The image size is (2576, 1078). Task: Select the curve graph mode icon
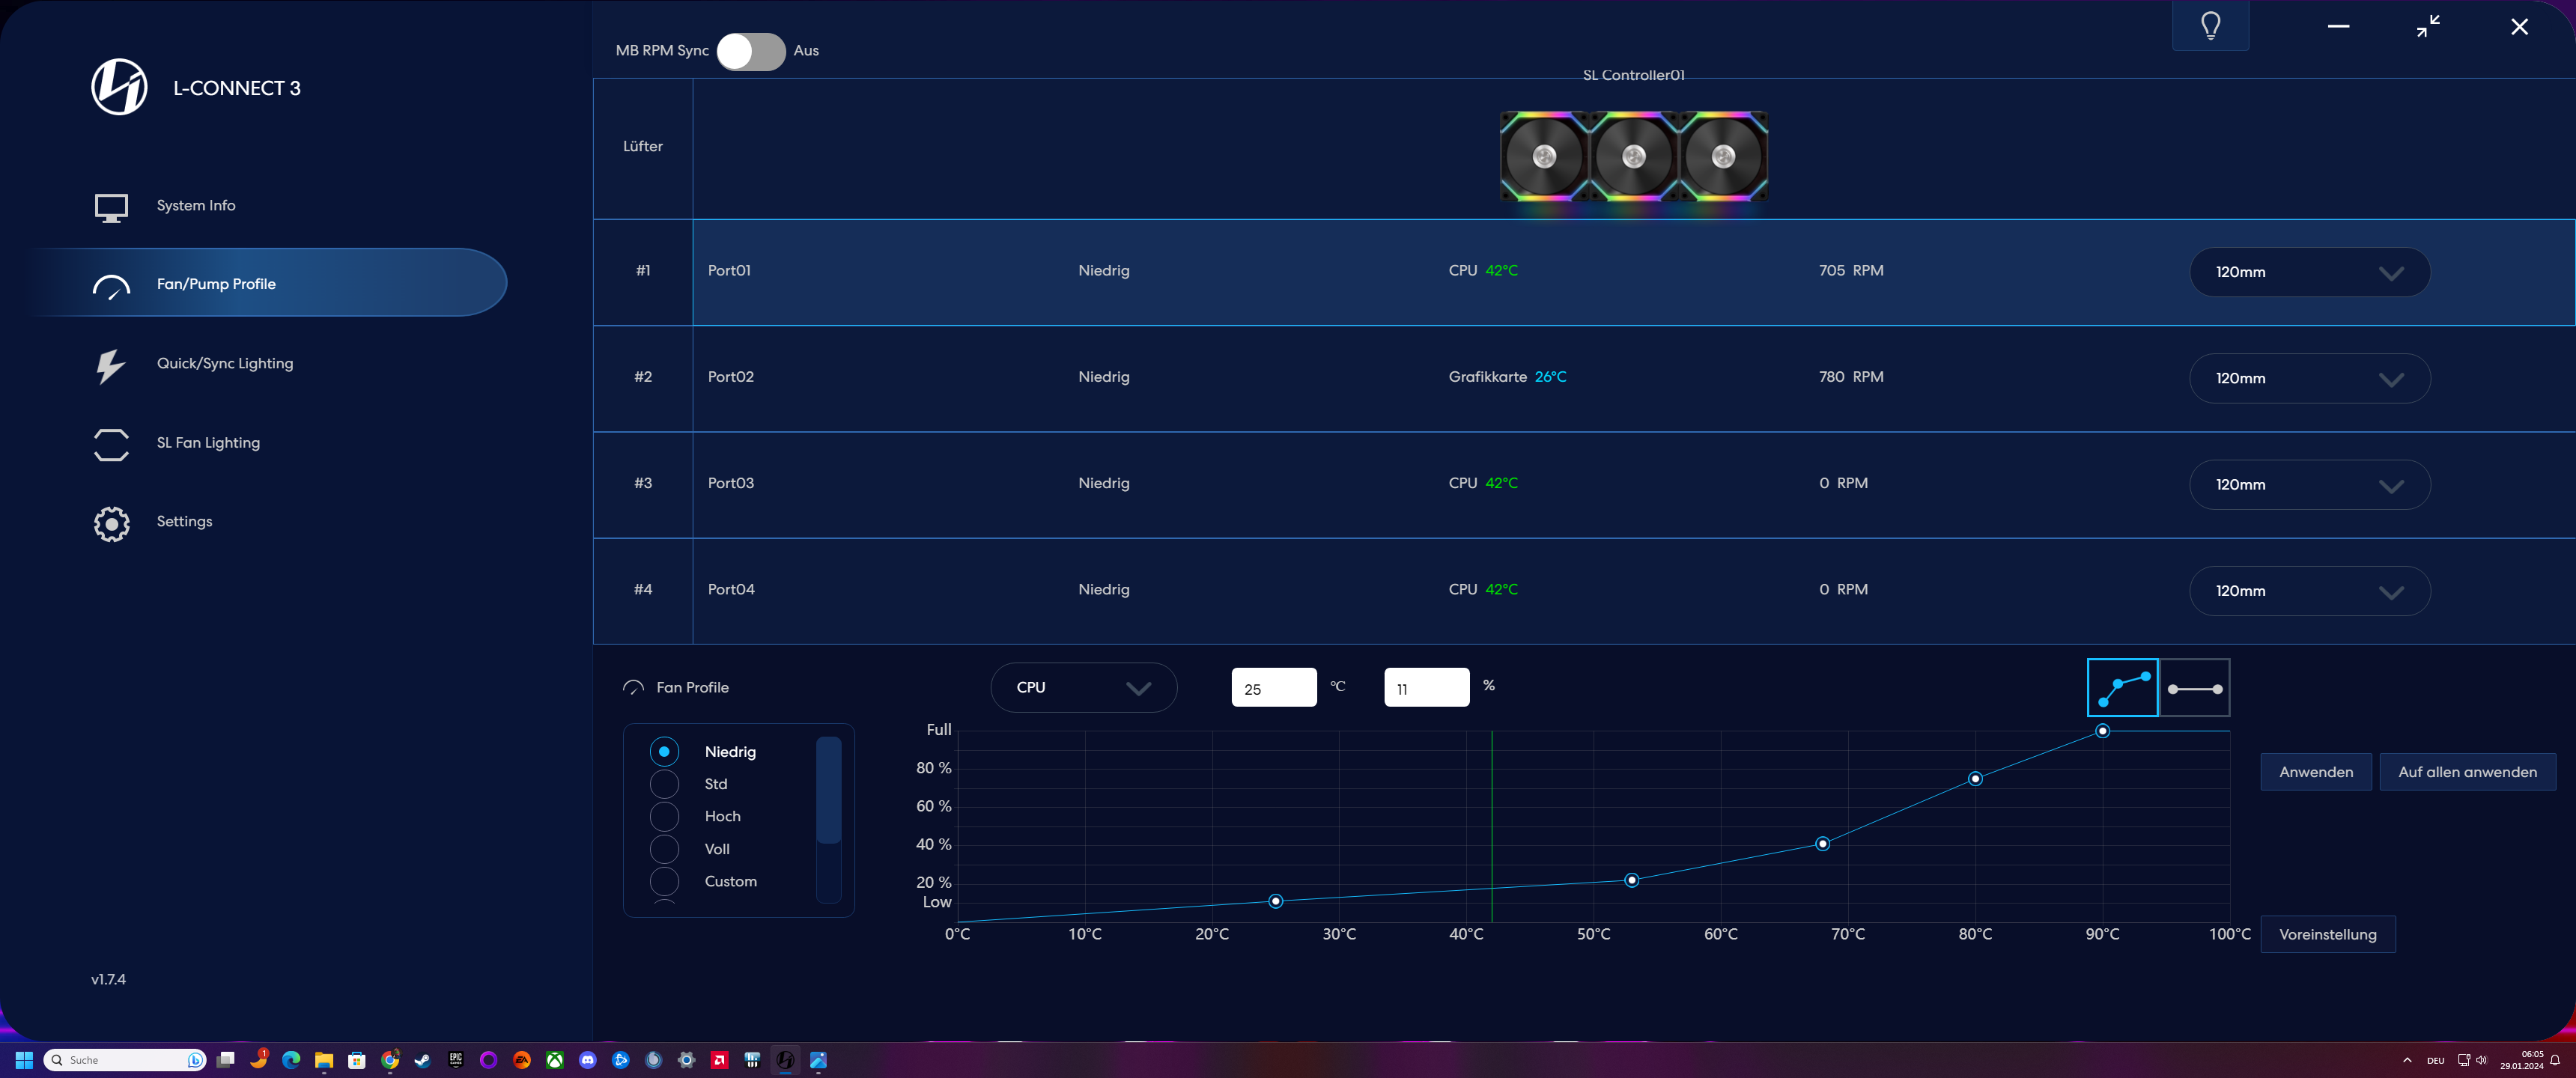pyautogui.click(x=2122, y=688)
